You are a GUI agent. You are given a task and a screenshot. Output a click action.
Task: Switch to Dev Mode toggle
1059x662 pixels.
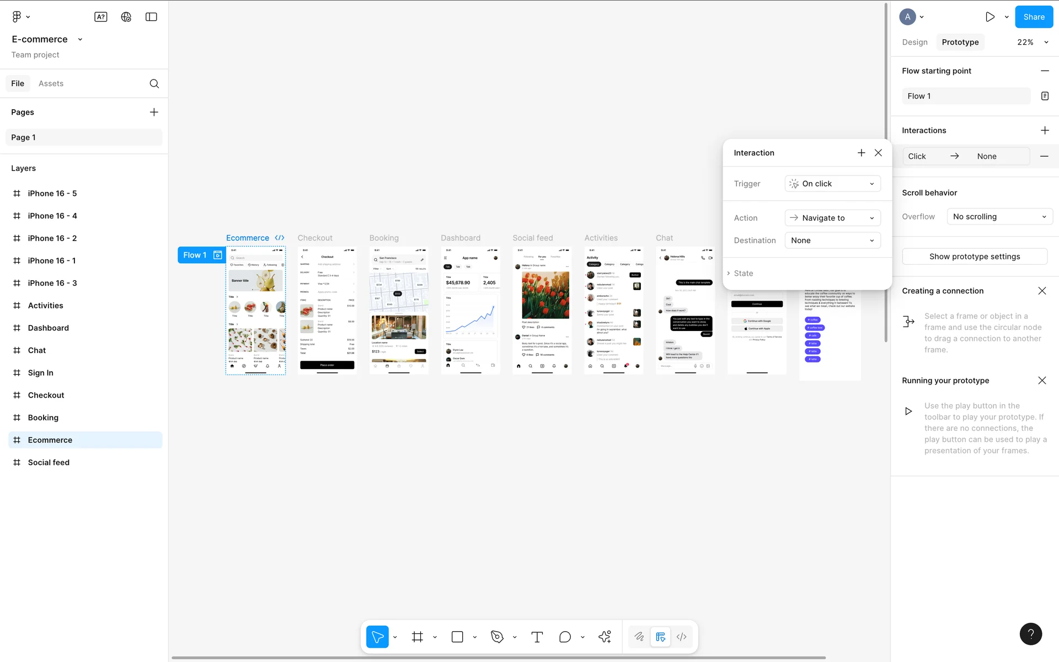(x=682, y=637)
